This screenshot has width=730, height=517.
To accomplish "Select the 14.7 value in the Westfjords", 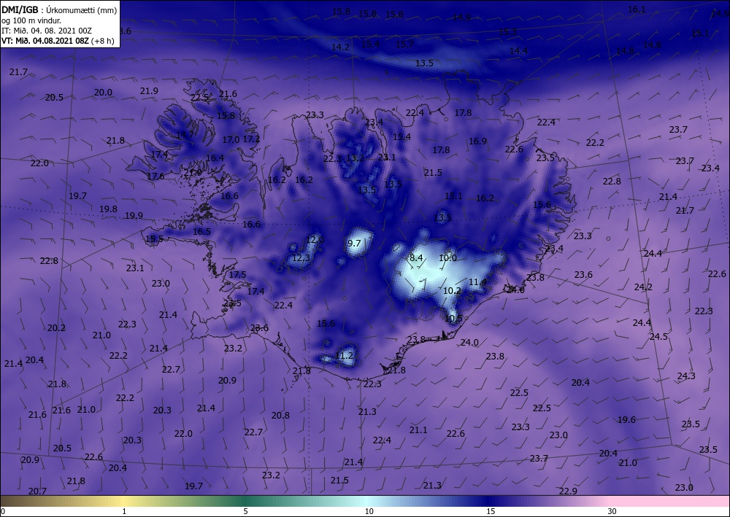I will (x=185, y=135).
